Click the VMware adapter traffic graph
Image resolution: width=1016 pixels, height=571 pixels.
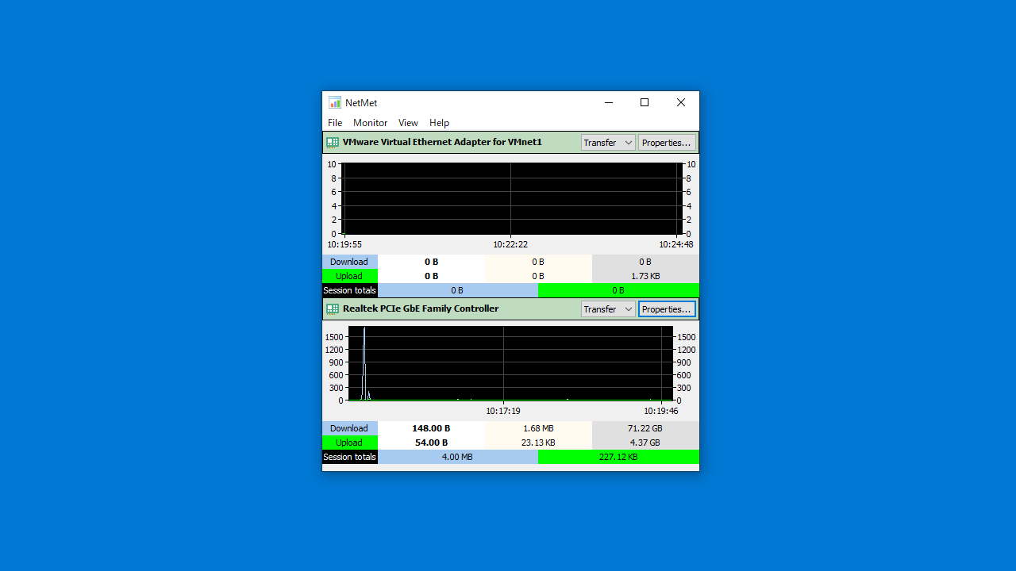tap(511, 198)
